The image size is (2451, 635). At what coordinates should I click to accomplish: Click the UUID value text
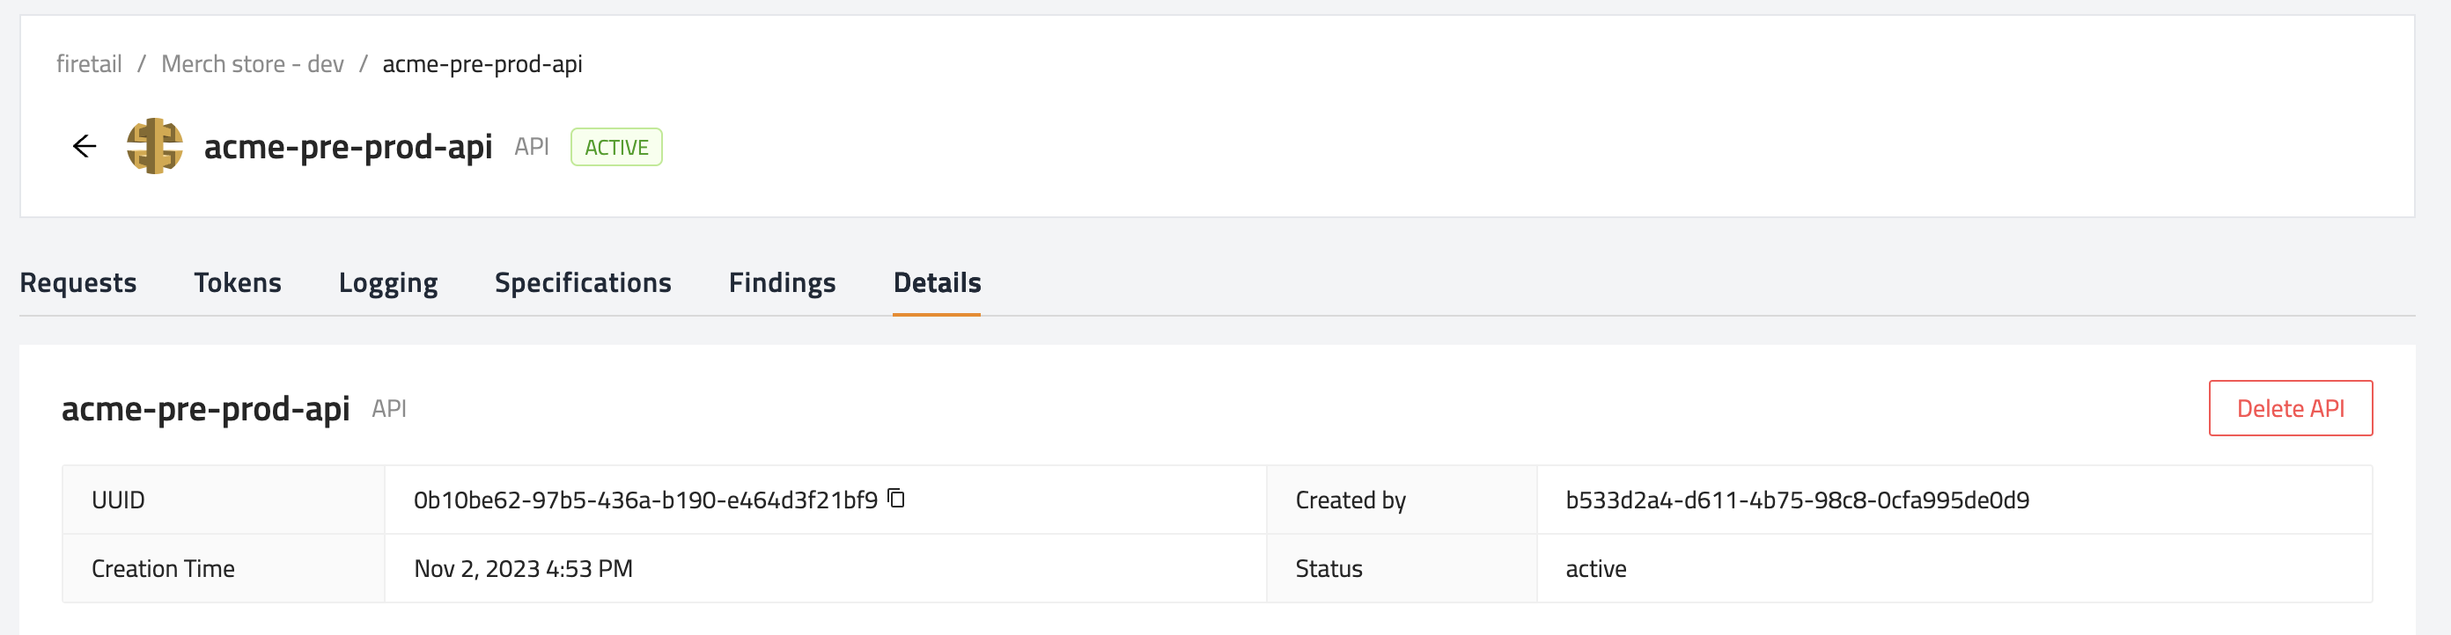point(645,500)
